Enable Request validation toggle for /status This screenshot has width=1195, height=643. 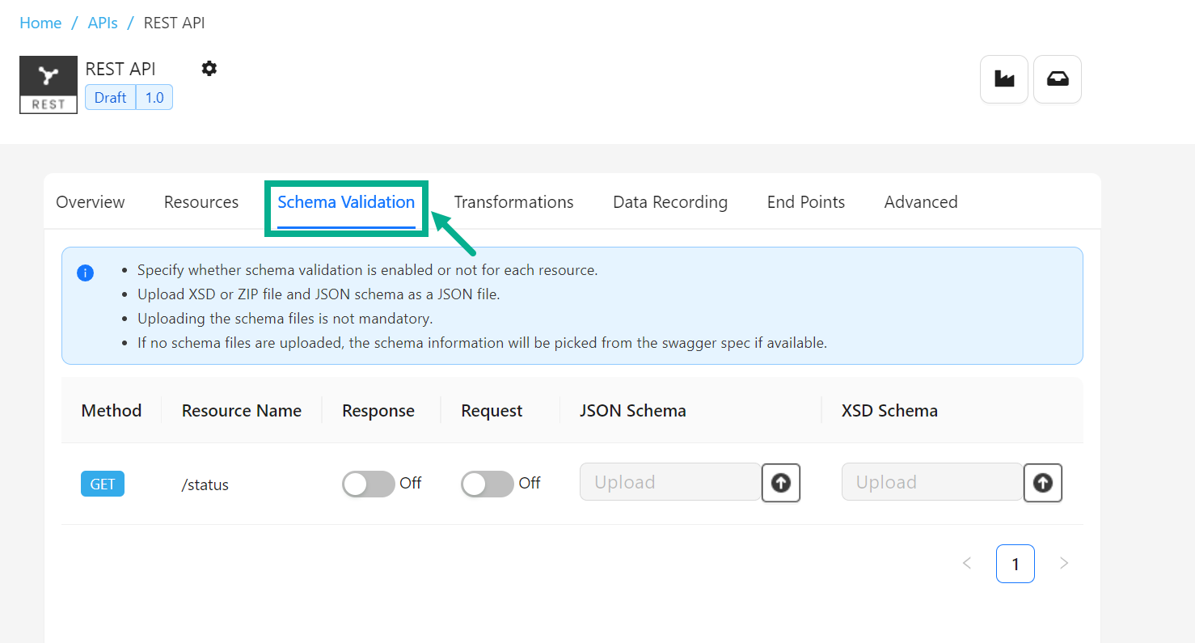click(487, 484)
